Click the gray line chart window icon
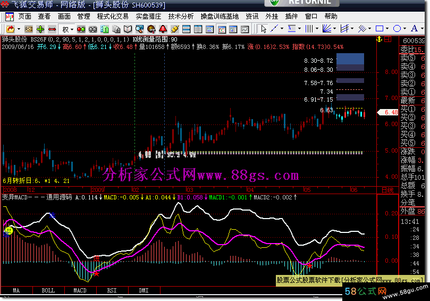This screenshot has height=301, width=430. point(245,29)
